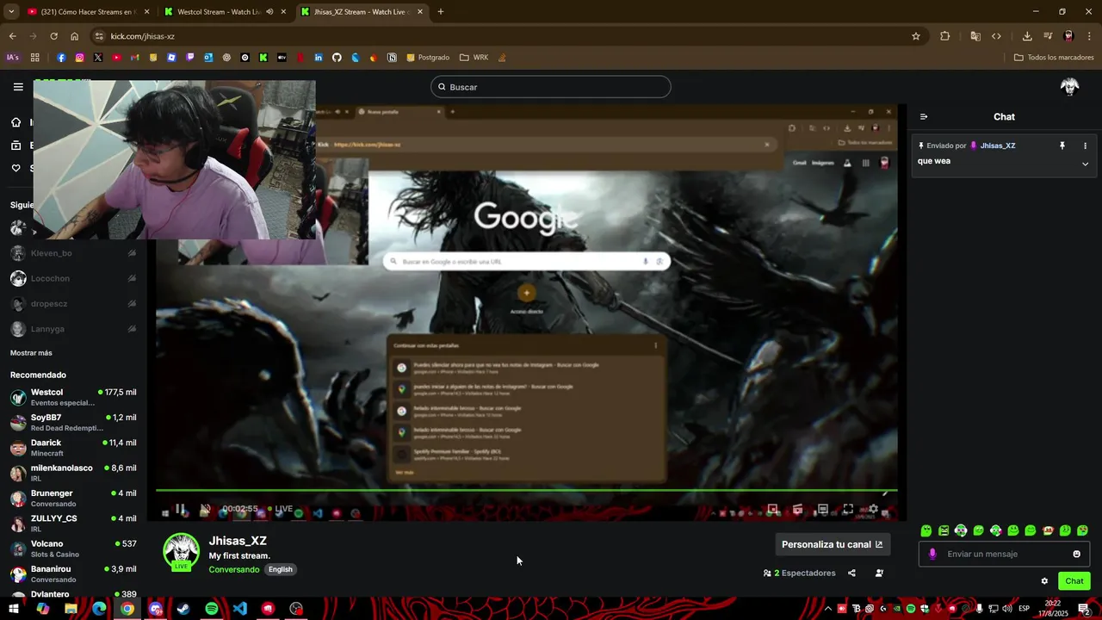1102x620 pixels.
Task: Open the IA's bookmarks folder
Action: point(13,58)
